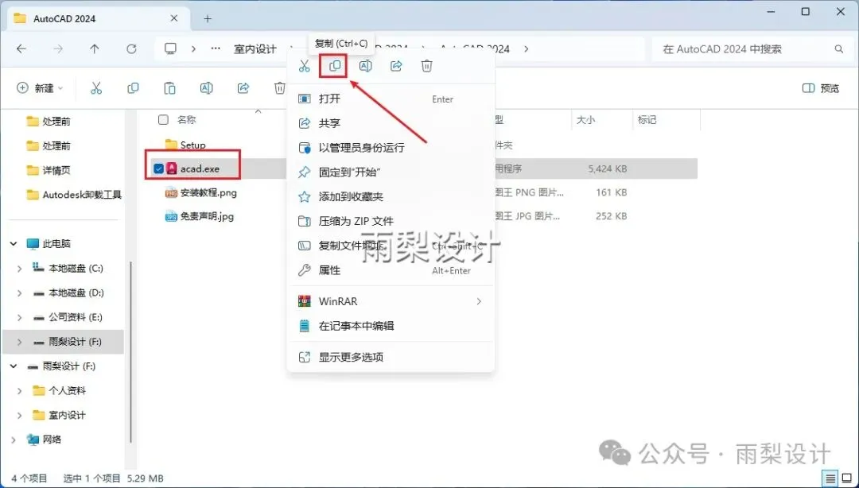Sort by the 名称 column header
This screenshot has width=859, height=488.
[187, 119]
